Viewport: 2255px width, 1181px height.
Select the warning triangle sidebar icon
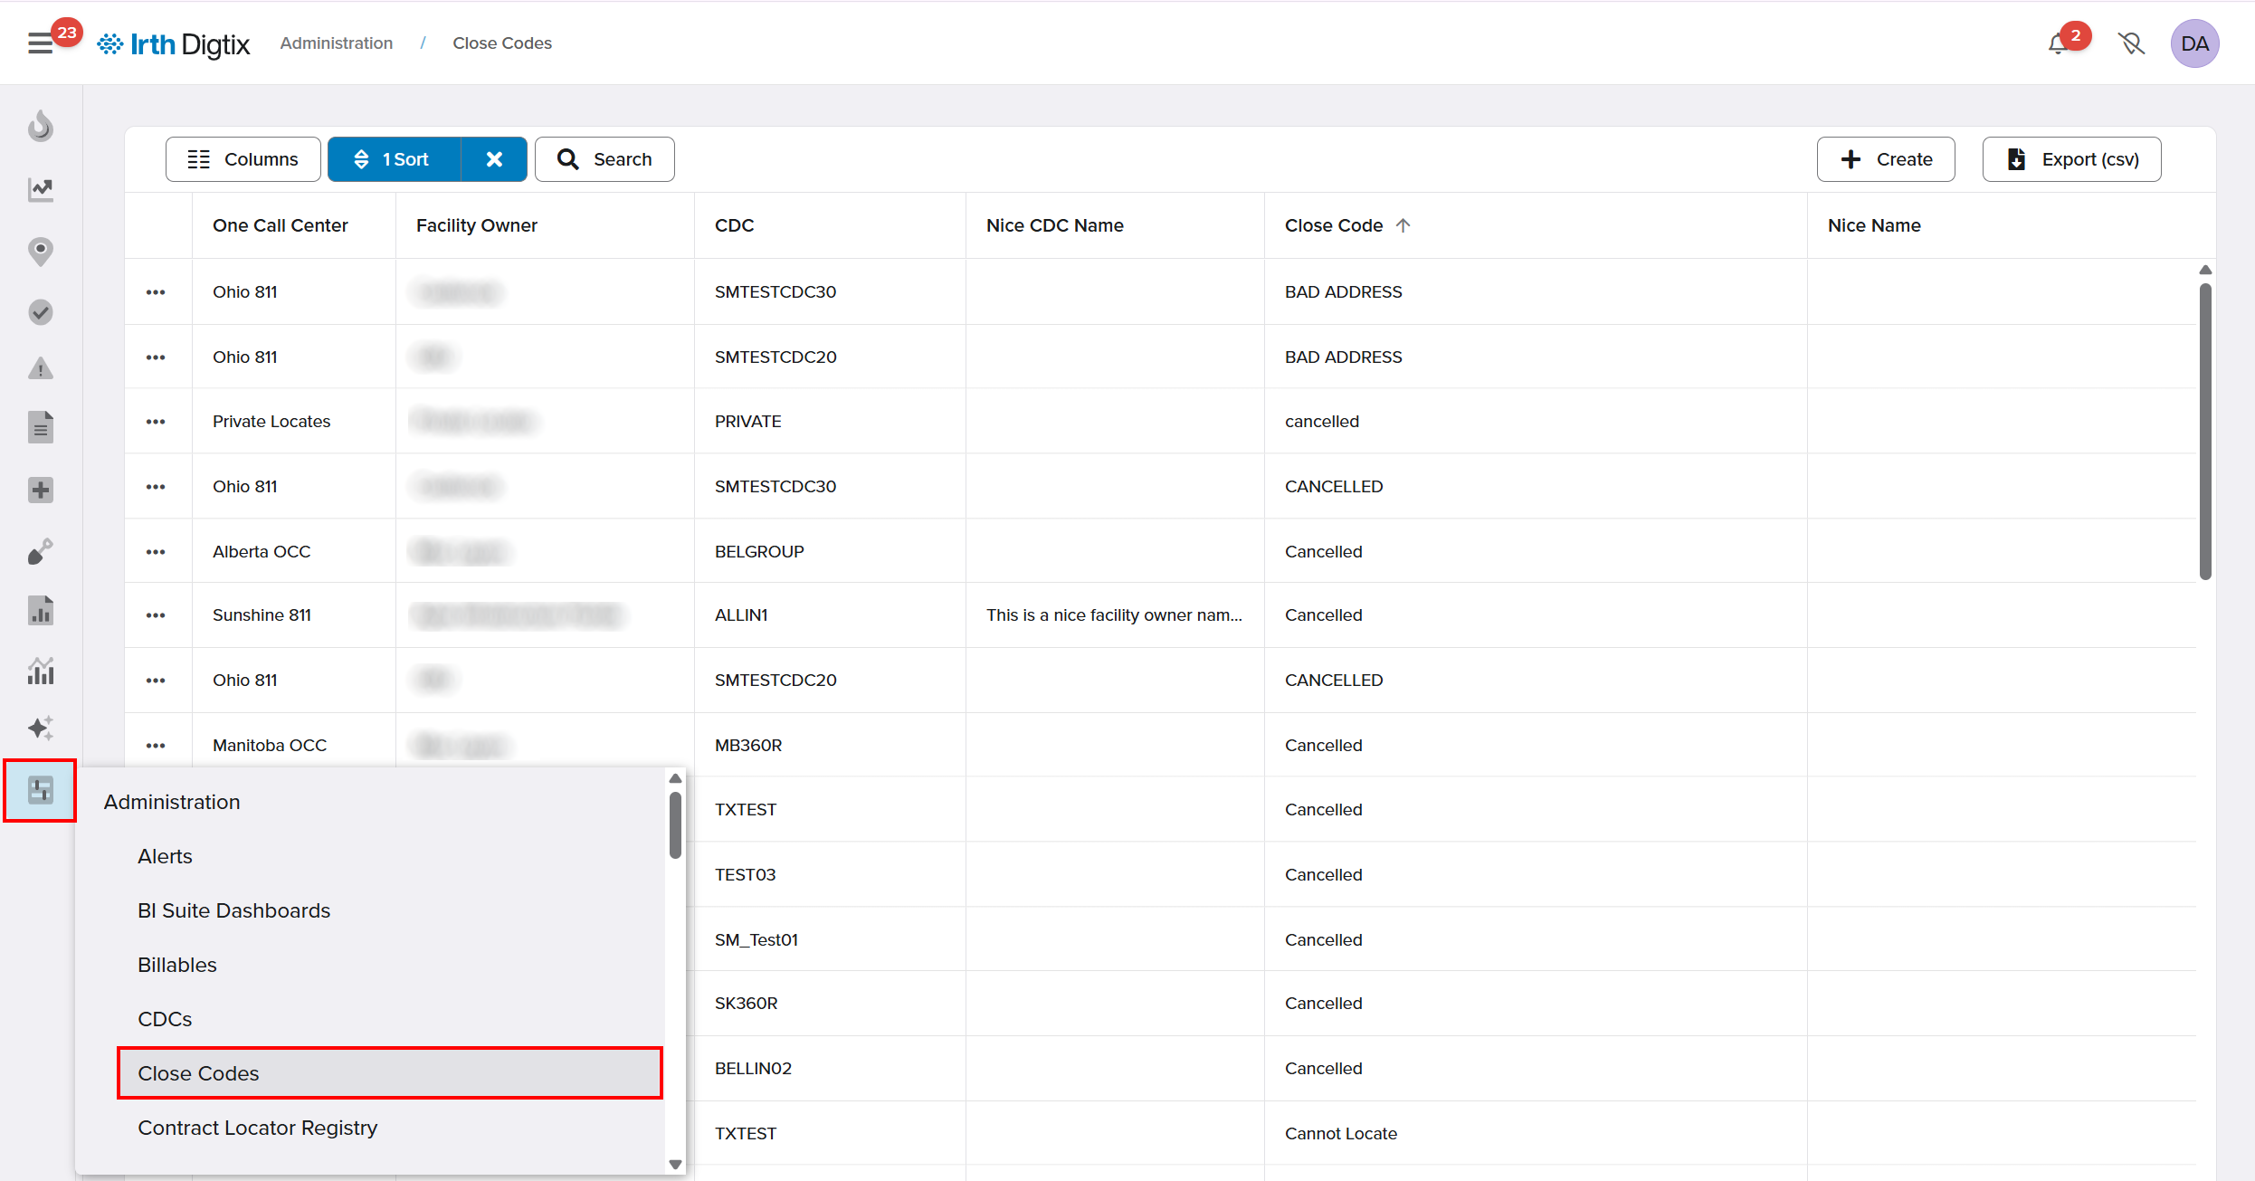tap(41, 368)
